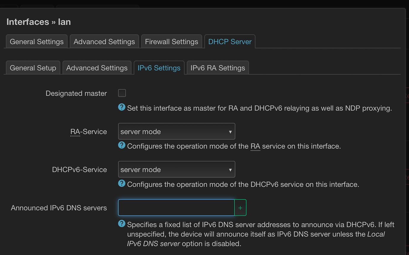Open the Firewall Settings tab
This screenshot has height=255, width=409.
coord(171,42)
